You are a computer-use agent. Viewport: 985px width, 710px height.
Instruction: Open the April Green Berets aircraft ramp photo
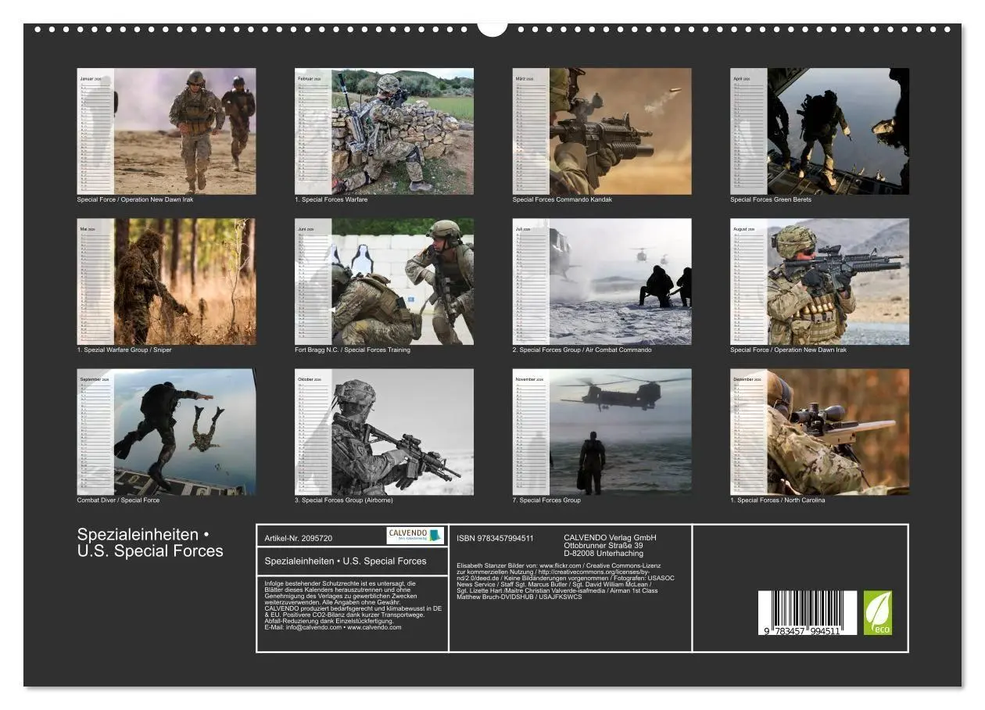tap(820, 131)
